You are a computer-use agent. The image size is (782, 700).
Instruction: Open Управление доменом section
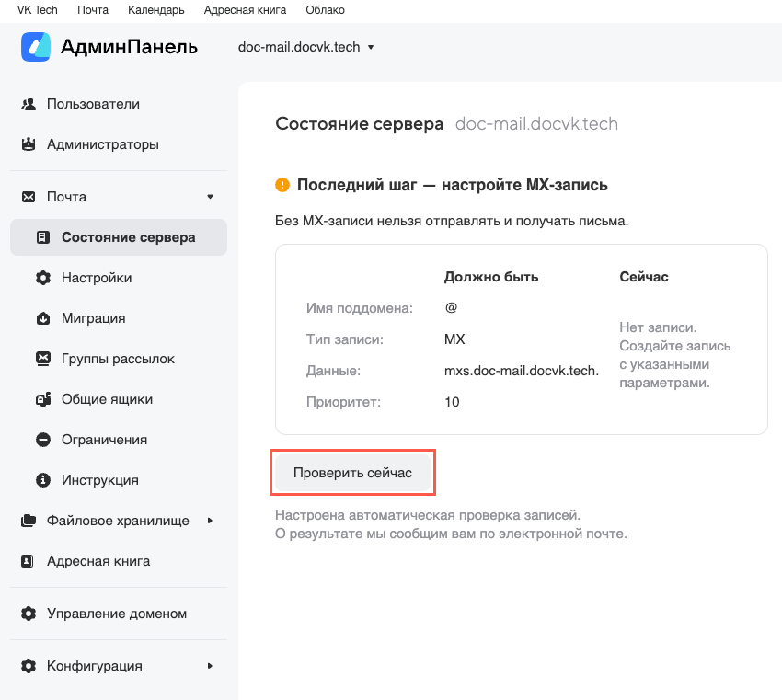click(117, 614)
